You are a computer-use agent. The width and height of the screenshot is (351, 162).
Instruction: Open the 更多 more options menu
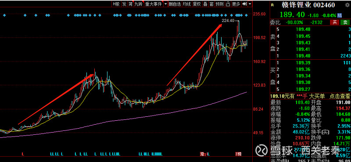236,4
